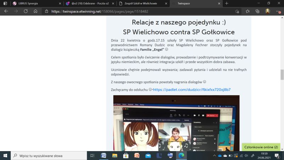
Task: Click the browser back arrow
Action: tap(6, 11)
